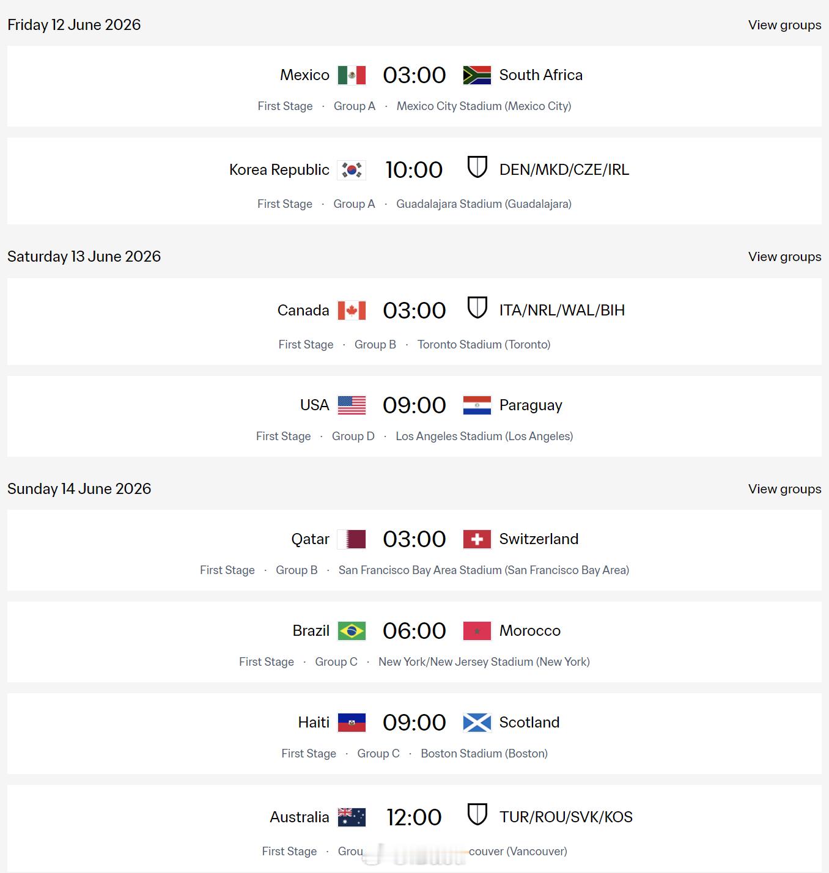Select the Haiti team name

(314, 723)
